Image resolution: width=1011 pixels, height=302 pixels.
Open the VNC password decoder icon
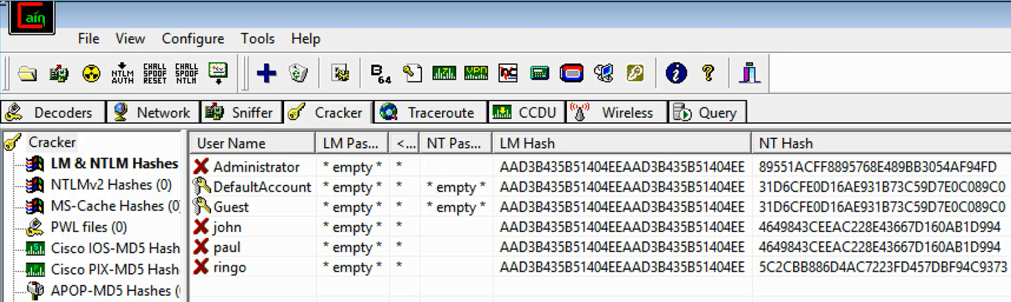click(508, 73)
